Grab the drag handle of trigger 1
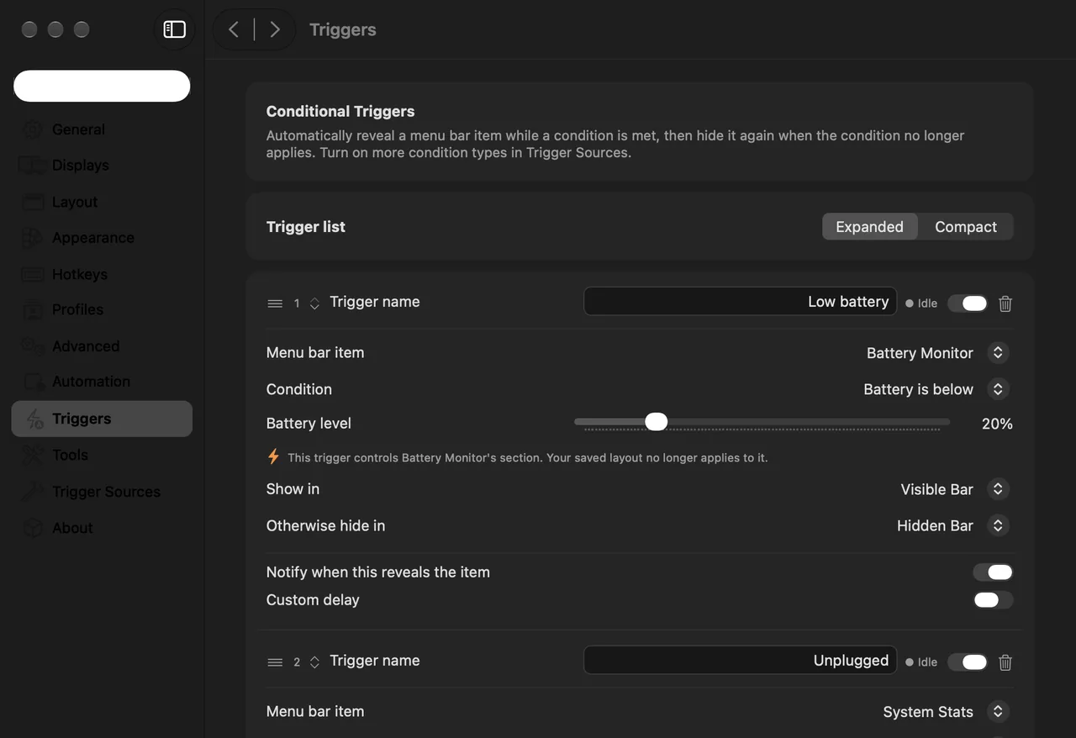This screenshot has width=1076, height=738. (275, 303)
